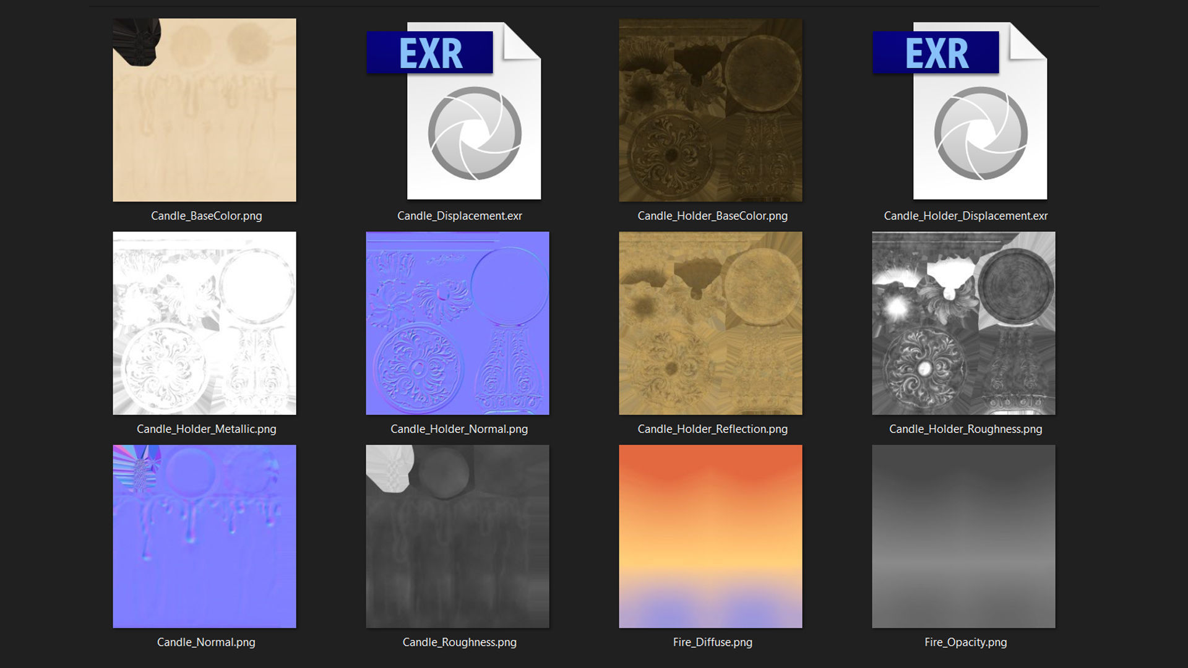Click the Candle_Displacement.exr filename label
The width and height of the screenshot is (1188, 668).
coord(459,216)
